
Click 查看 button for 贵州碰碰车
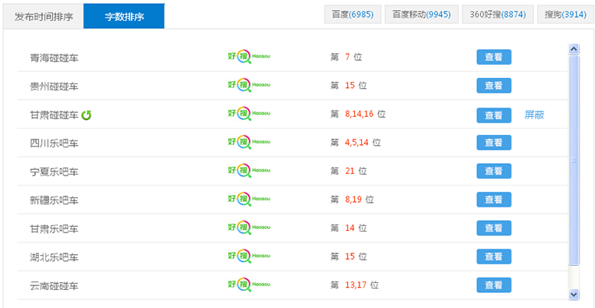pos(494,85)
